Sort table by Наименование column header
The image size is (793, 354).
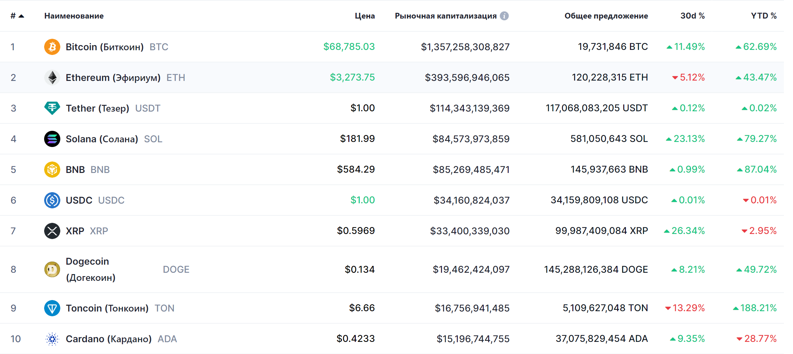(x=74, y=16)
